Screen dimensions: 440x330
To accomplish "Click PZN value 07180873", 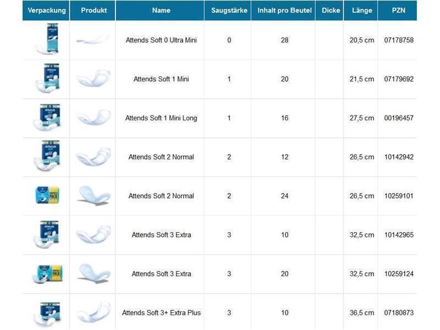I will pos(399,313).
